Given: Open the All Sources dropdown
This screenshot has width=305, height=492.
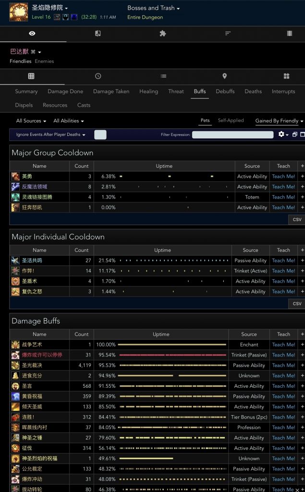Looking at the screenshot, I should tap(31, 121).
